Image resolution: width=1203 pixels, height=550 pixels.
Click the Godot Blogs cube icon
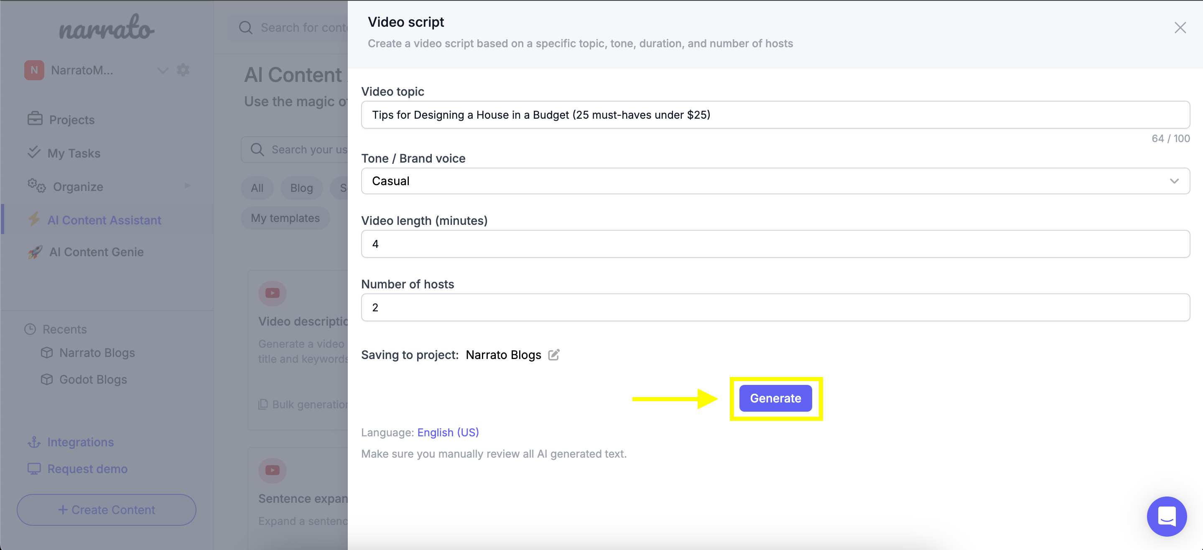point(47,379)
